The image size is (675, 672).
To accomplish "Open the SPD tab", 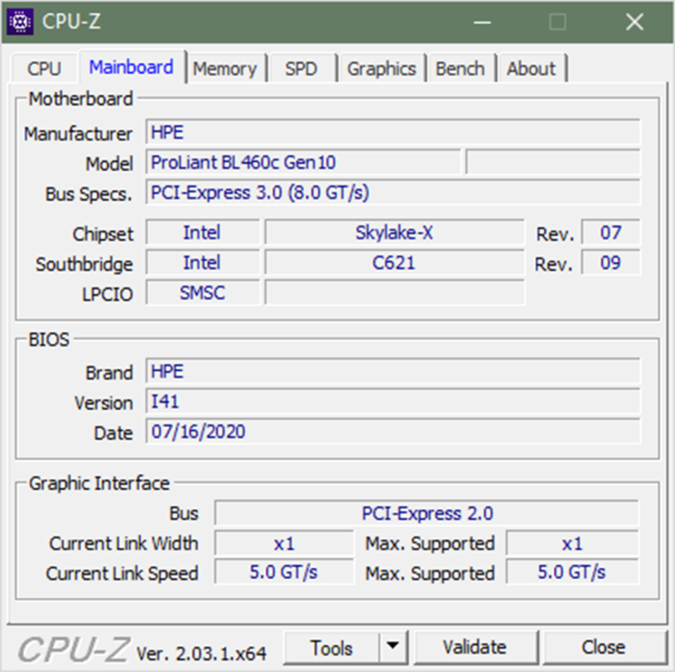I will pos(301,68).
